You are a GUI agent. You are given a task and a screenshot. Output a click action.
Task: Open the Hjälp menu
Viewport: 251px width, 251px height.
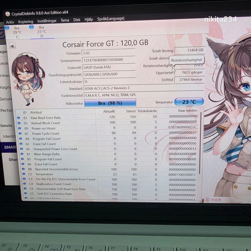[89, 19]
